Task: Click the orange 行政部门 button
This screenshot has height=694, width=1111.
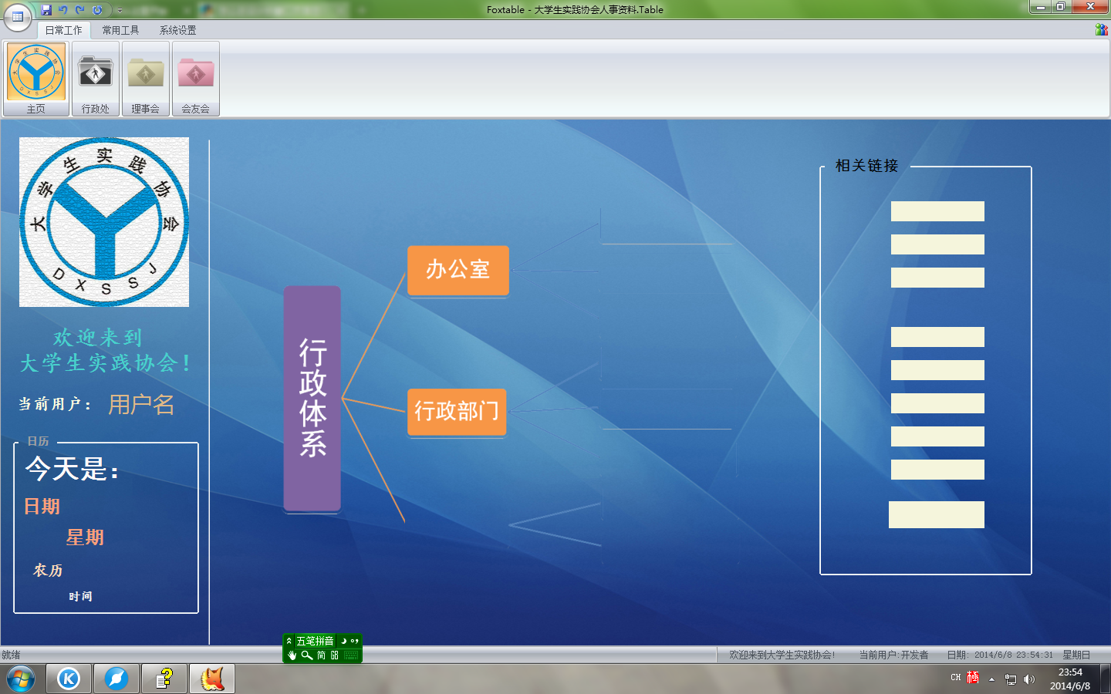Action: 457,412
